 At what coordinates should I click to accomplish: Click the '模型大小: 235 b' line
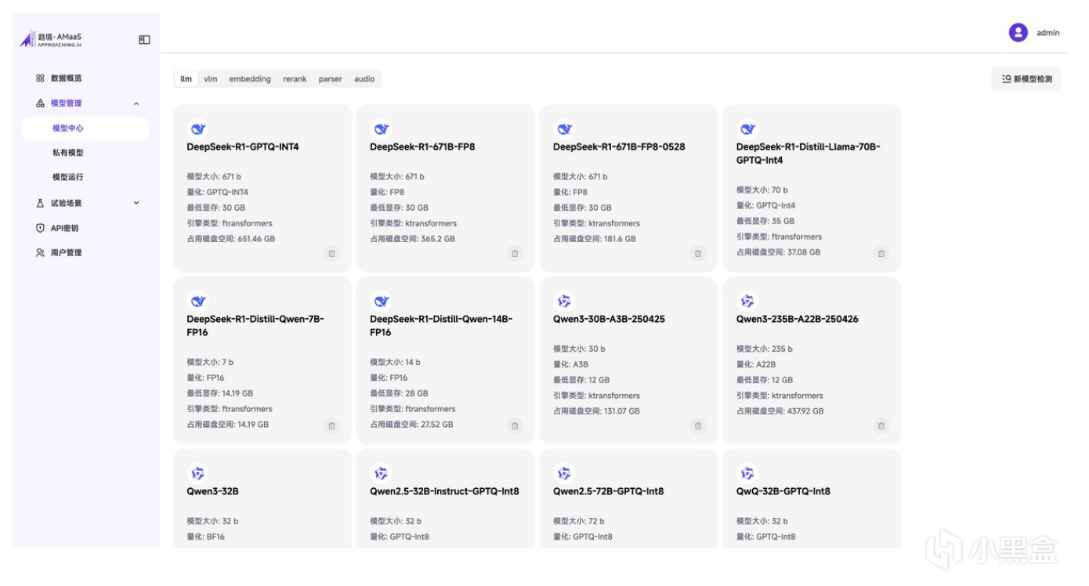[x=765, y=349]
